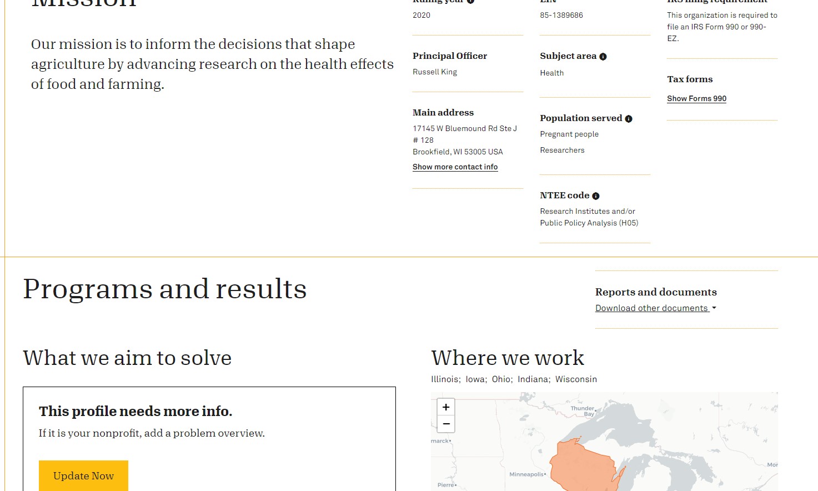This screenshot has height=491, width=818.
Task: Zoom out on the map
Action: pos(446,424)
